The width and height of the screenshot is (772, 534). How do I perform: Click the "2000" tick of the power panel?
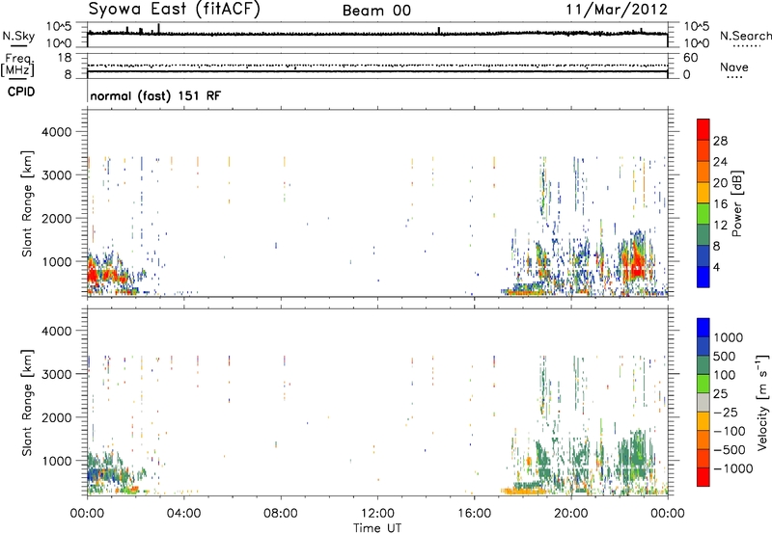pyautogui.click(x=56, y=218)
